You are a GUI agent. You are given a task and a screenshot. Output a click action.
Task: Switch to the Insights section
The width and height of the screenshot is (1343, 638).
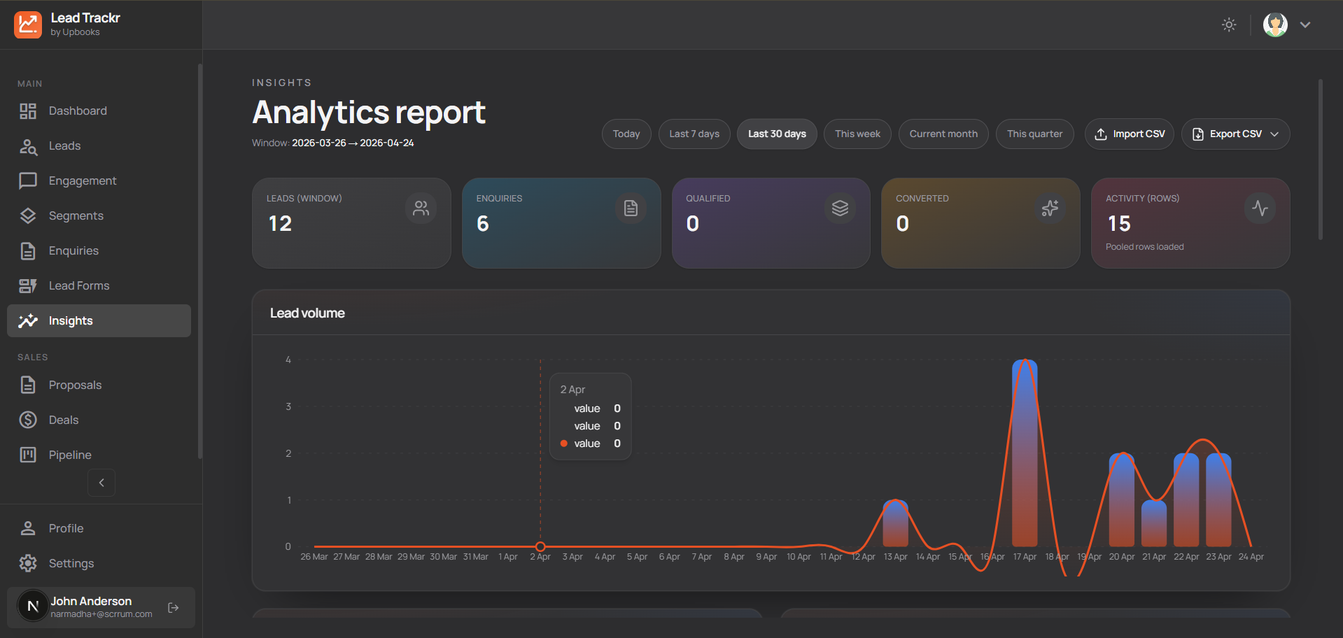(x=71, y=320)
